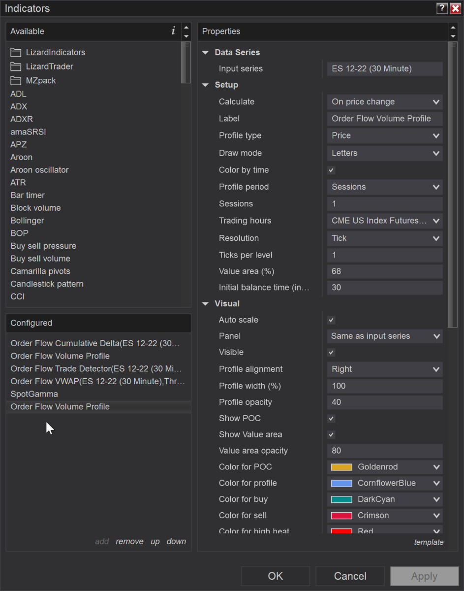Click the help question mark icon
464x591 pixels.
(x=441, y=8)
